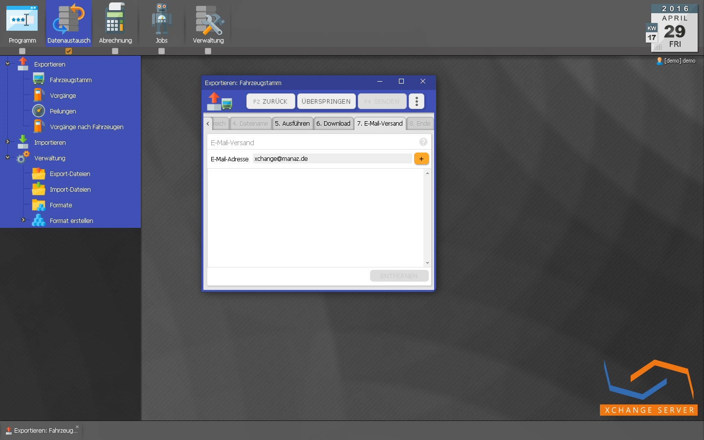Toggle the checkbox under Programm

point(22,51)
